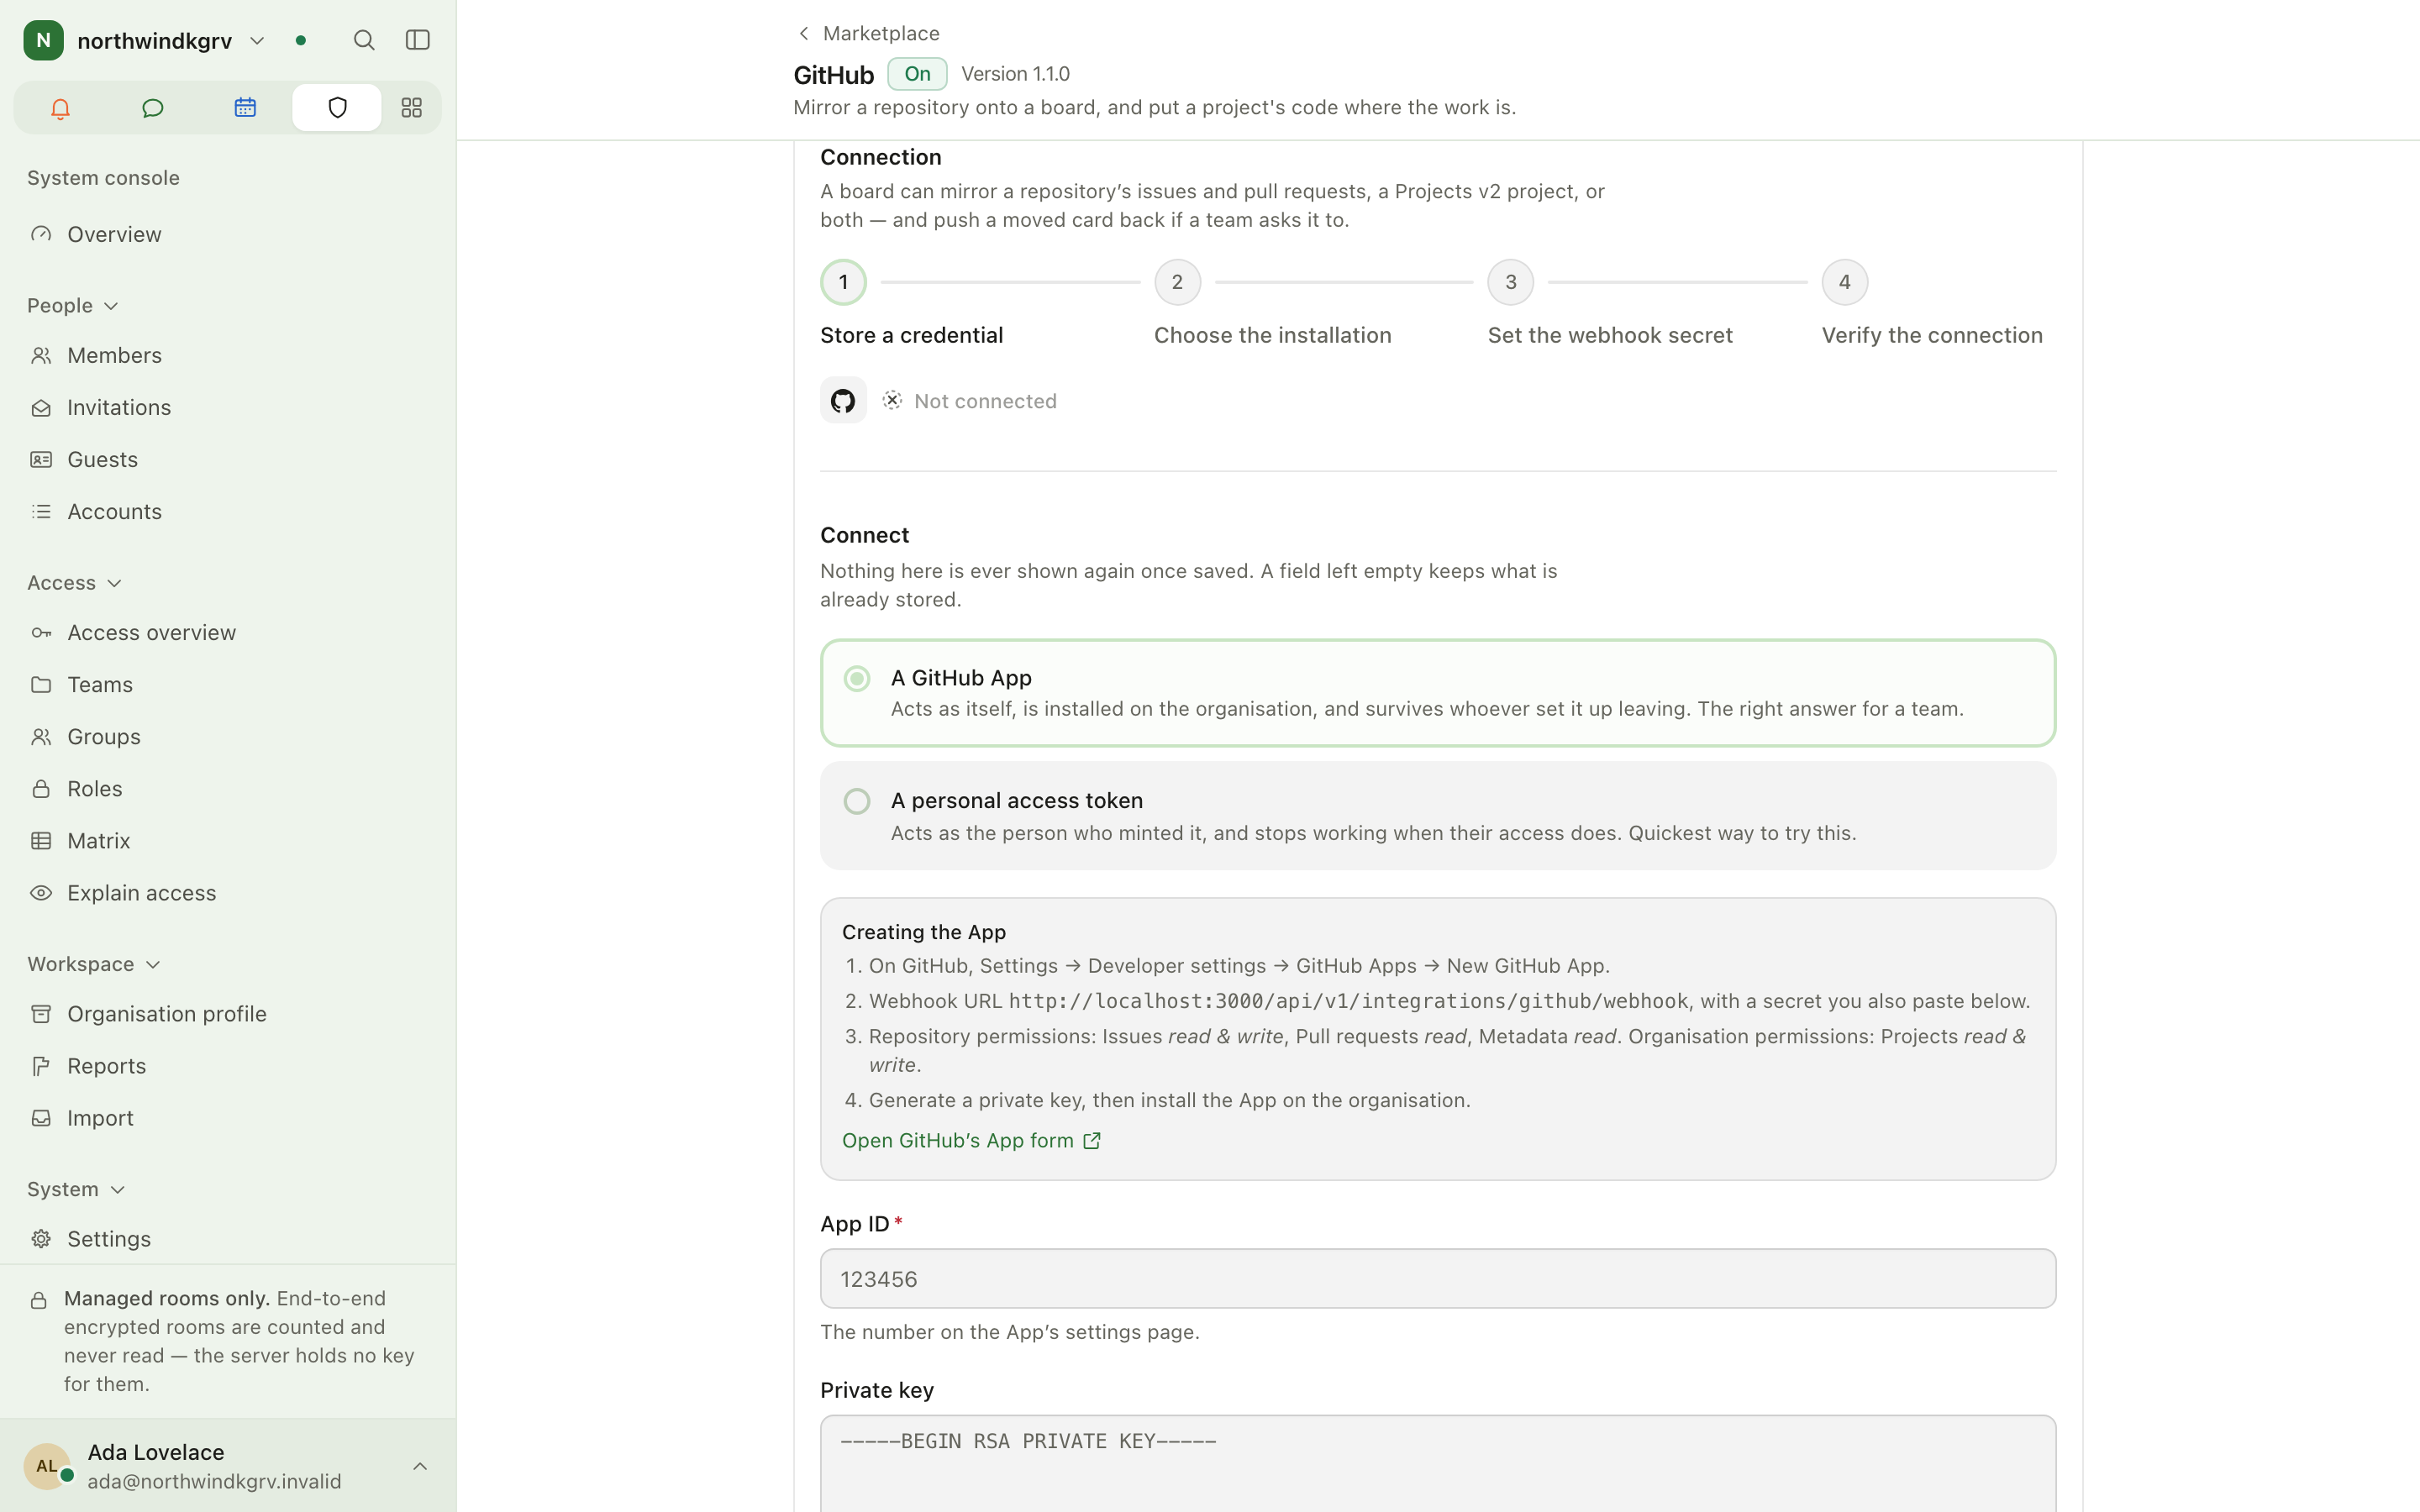Click the GitHub logo icon

843,401
